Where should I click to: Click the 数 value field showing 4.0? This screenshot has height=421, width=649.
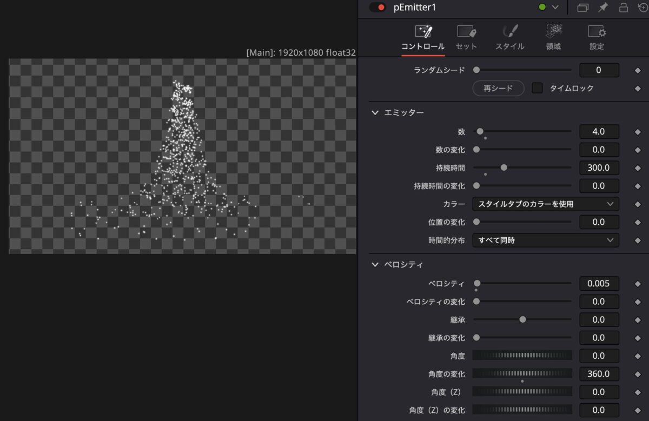click(599, 131)
